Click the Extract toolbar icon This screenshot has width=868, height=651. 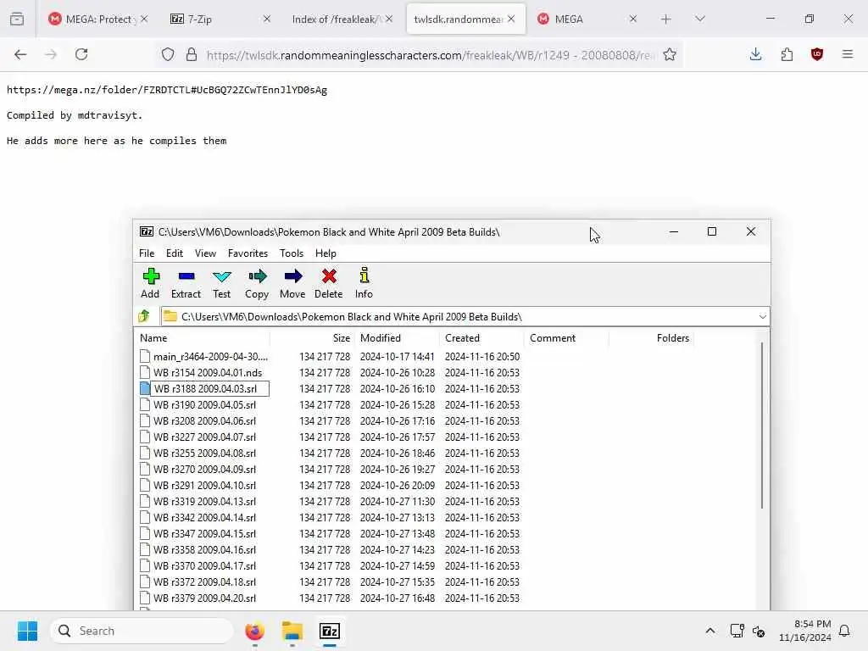186,283
